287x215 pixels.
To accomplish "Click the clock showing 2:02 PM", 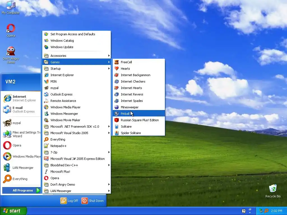I will 277,211.
